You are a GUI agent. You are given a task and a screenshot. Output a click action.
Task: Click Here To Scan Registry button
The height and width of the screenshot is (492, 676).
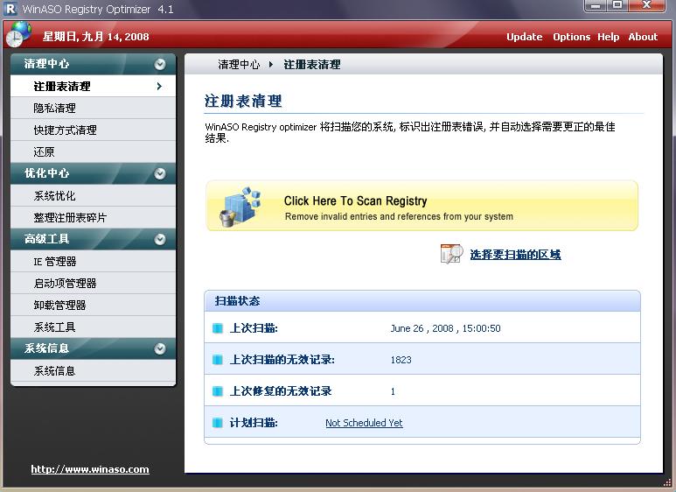click(x=422, y=206)
